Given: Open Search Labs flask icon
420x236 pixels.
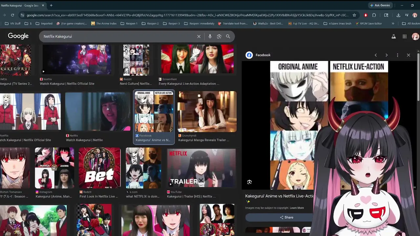Looking at the screenshot, I should 393,36.
